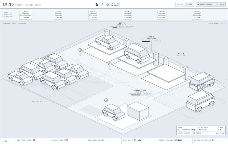
Task: Open the Red coupe 17:30 promise card
Action: pos(162,15)
